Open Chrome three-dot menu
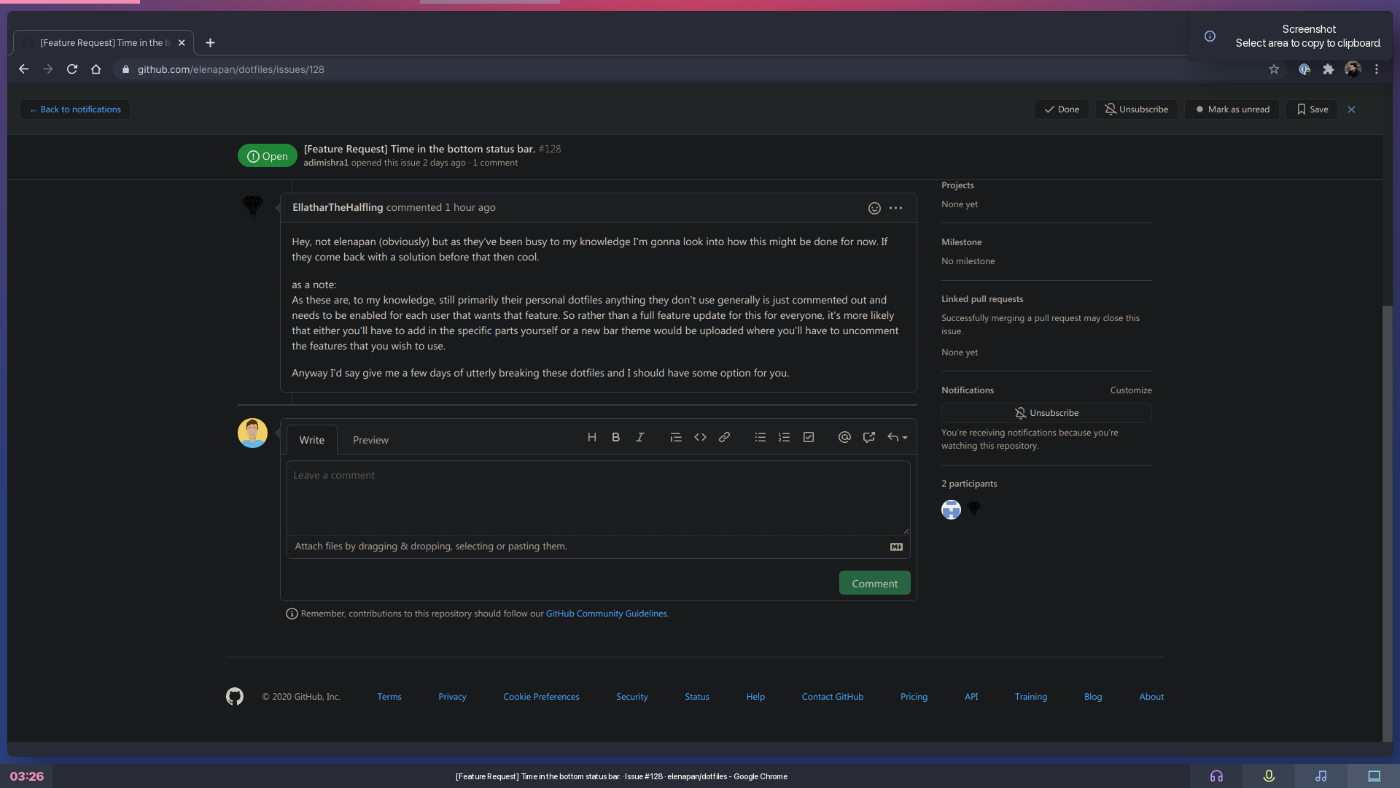This screenshot has height=788, width=1400. pos(1377,69)
